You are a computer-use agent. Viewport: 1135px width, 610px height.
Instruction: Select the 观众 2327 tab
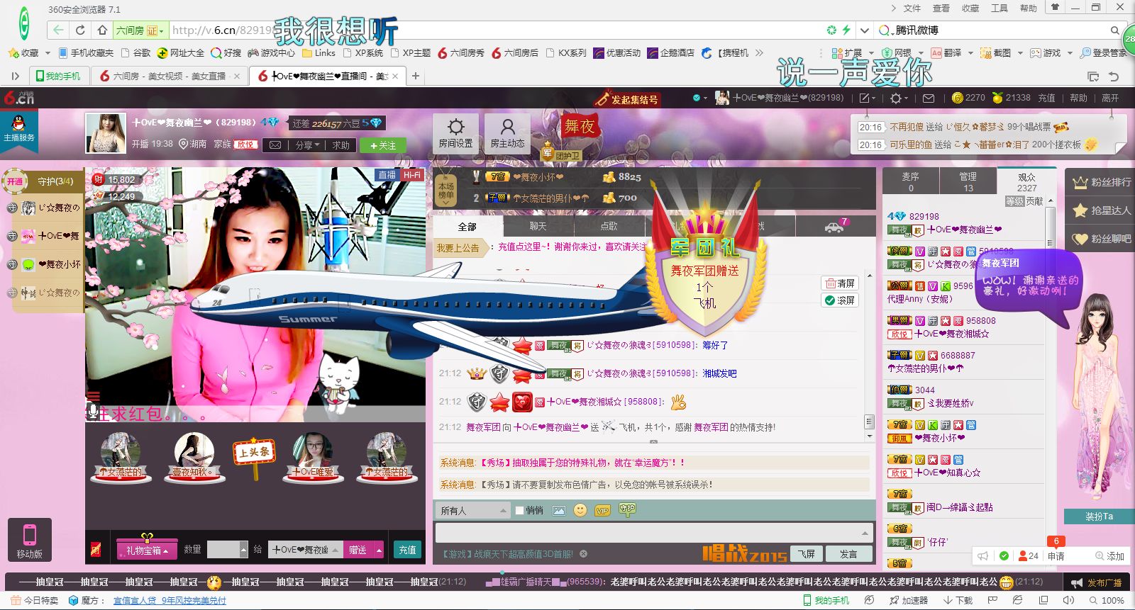pos(1026,181)
